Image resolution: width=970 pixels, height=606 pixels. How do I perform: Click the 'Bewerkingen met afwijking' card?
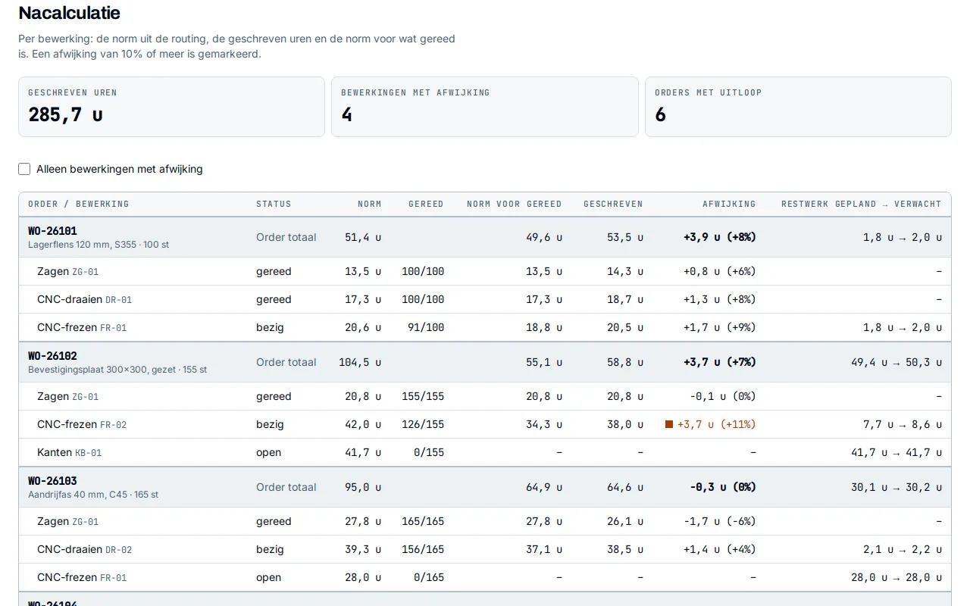(485, 107)
